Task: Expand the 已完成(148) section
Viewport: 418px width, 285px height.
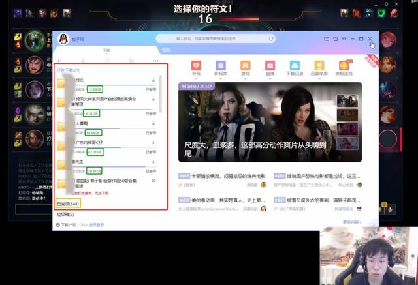Action: click(x=68, y=204)
